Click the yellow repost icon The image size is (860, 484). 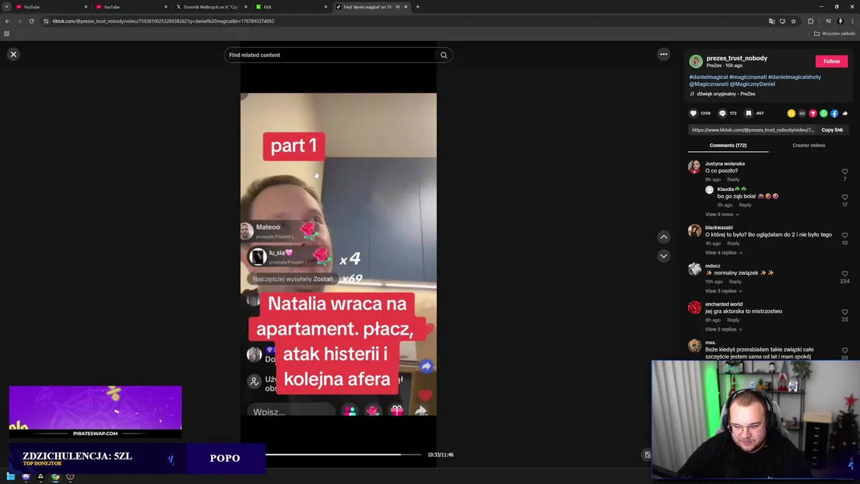click(791, 114)
